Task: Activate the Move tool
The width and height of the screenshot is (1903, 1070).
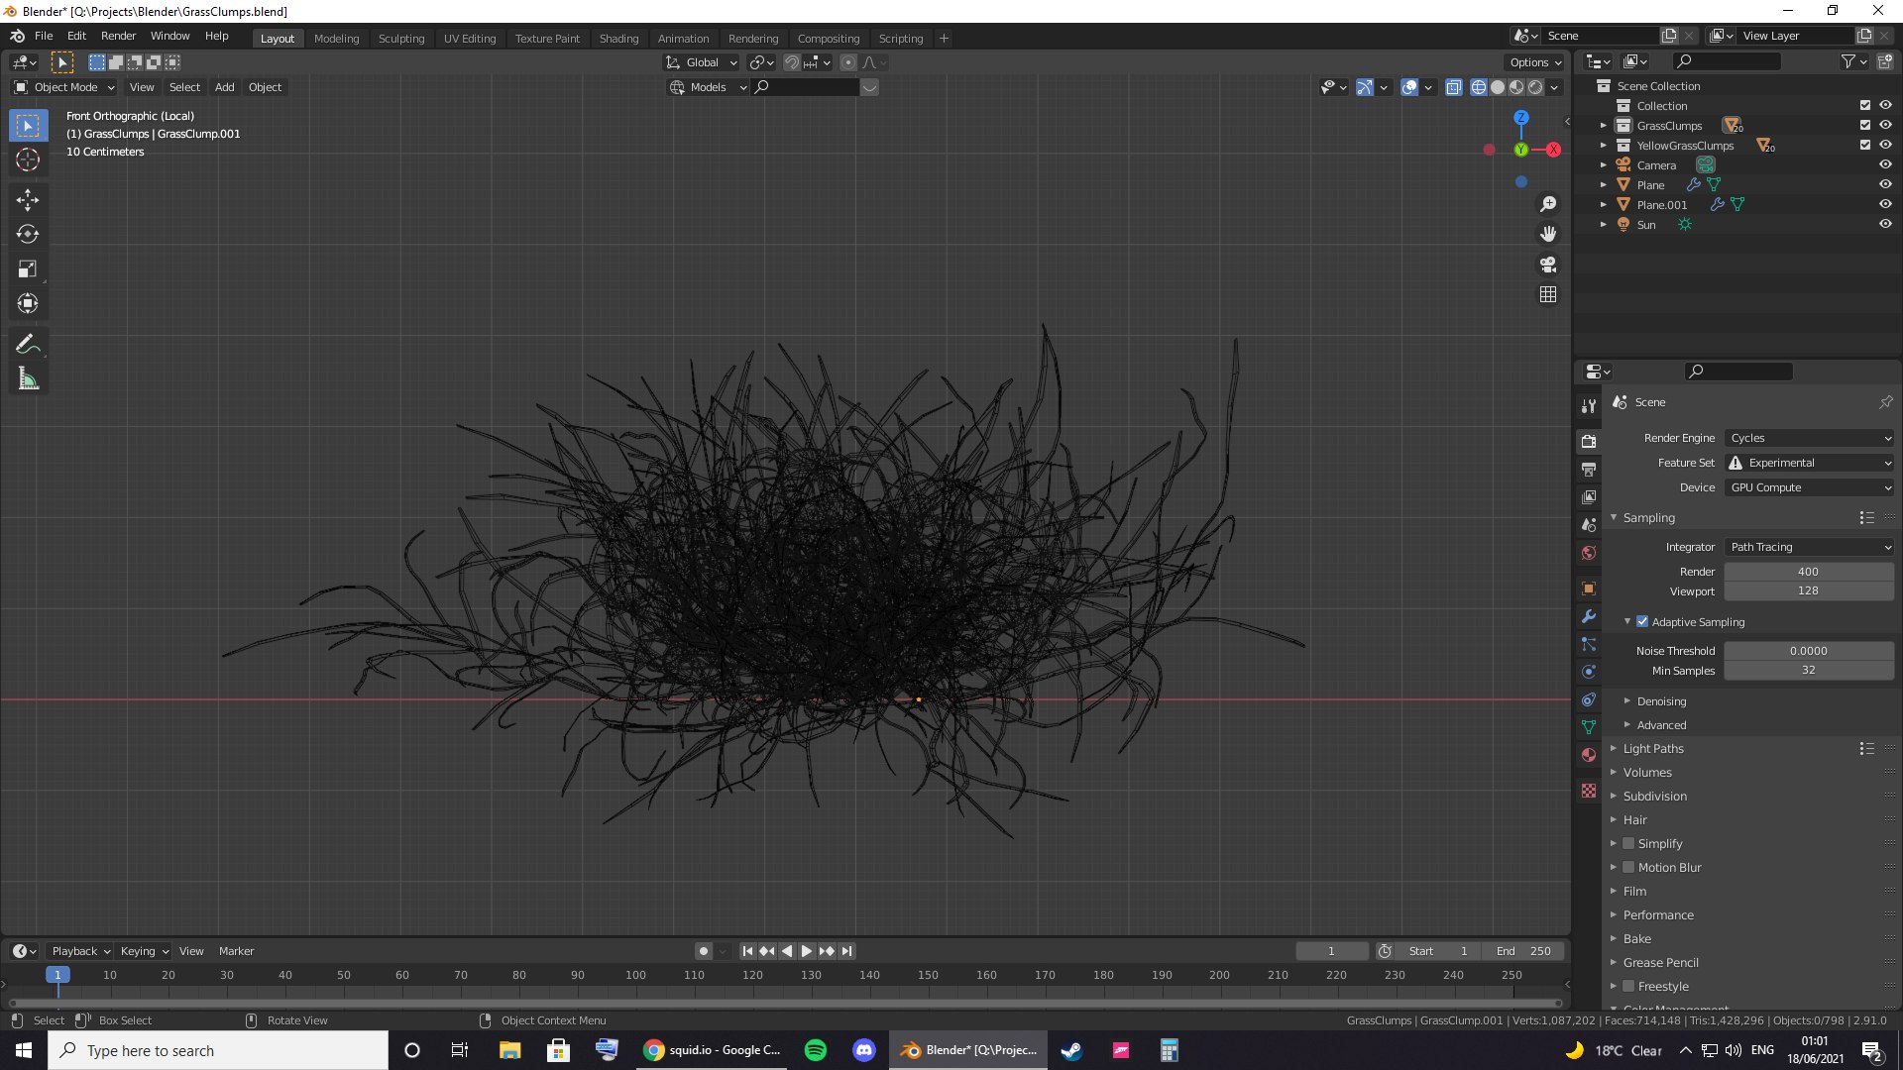Action: [28, 200]
